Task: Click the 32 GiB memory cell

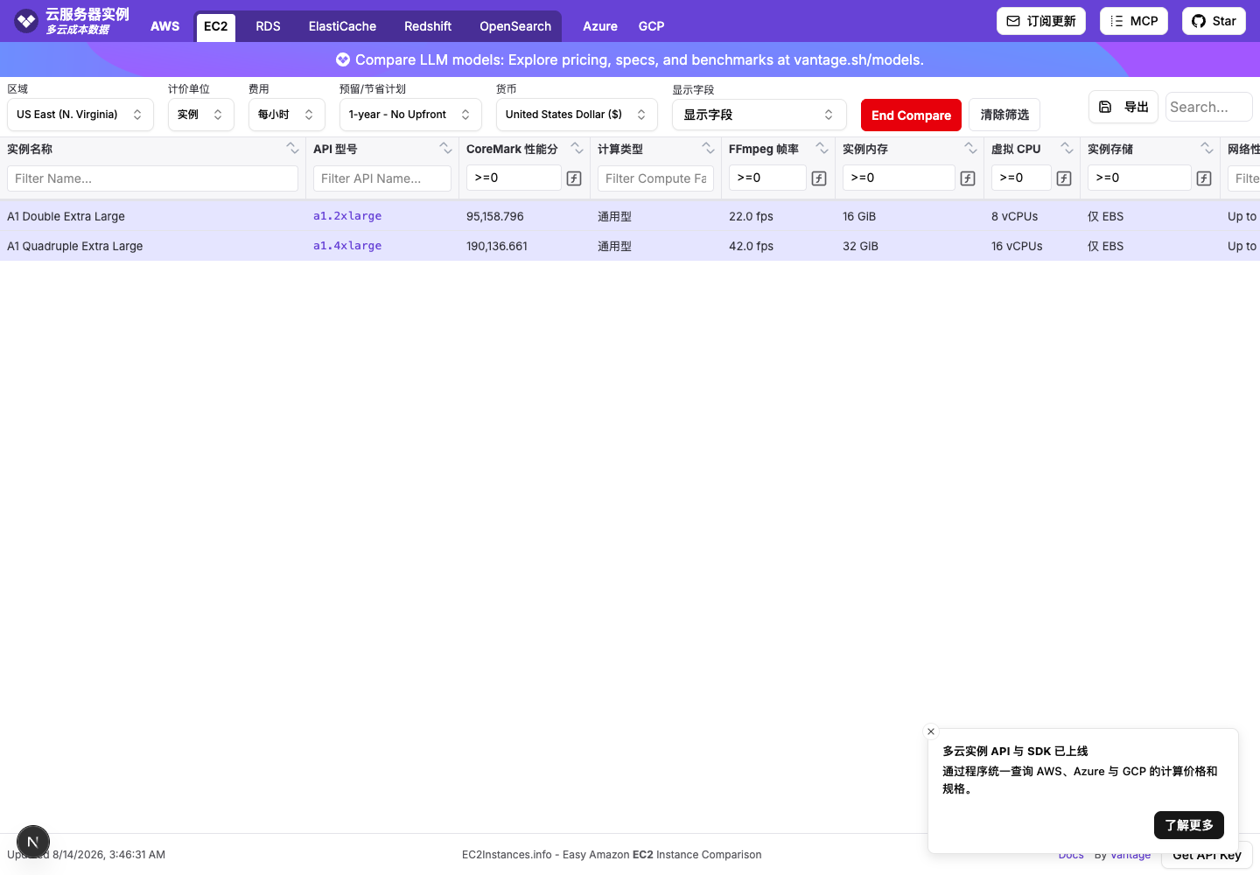Action: (x=860, y=246)
